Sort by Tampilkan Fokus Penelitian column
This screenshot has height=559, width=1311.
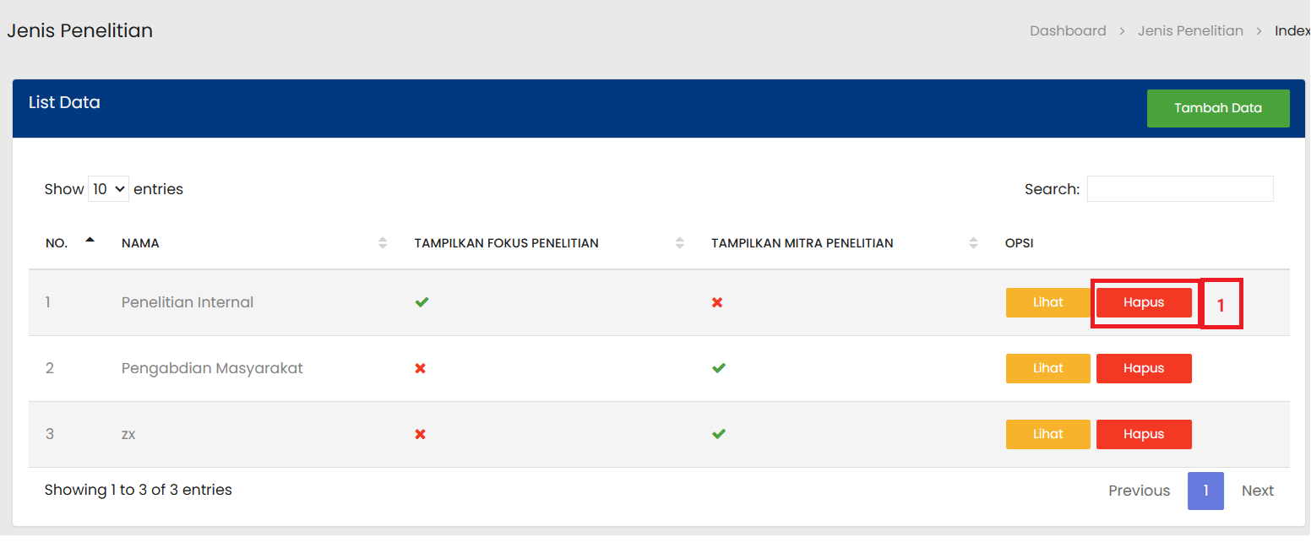tap(547, 243)
